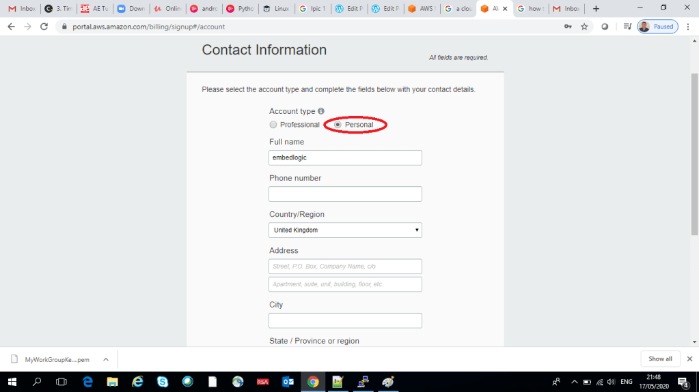Image resolution: width=699 pixels, height=392 pixels.
Task: Expand options for the downloaded .pem file
Action: point(106,359)
